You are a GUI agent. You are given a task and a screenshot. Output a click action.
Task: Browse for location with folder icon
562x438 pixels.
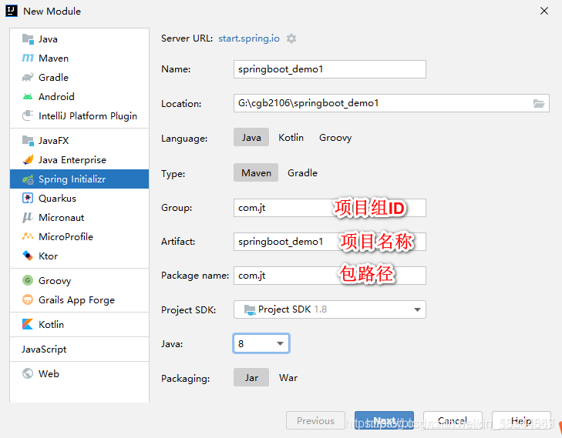539,103
